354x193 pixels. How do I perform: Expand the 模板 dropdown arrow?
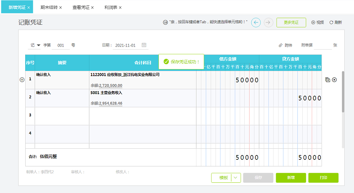tap(236, 178)
